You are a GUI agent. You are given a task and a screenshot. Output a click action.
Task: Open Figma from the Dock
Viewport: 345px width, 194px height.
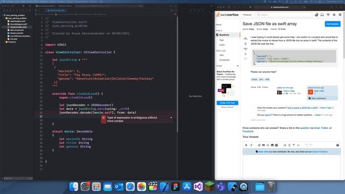pos(176,187)
